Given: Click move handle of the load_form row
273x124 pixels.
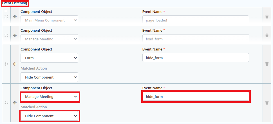Looking at the screenshot, I should coord(15,35).
